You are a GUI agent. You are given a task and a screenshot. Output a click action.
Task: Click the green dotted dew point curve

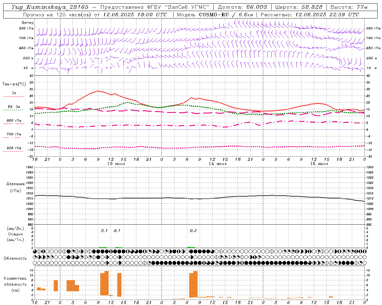(127, 102)
